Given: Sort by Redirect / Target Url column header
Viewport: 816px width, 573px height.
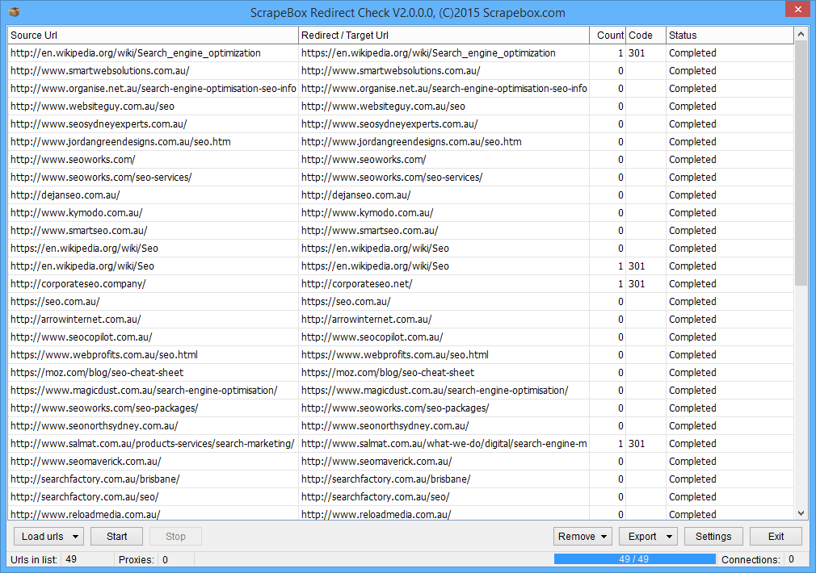Looking at the screenshot, I should click(x=444, y=36).
